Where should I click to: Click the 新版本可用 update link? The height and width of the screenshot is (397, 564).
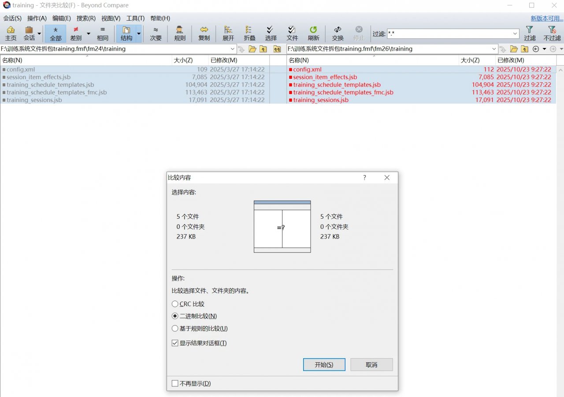[546, 18]
